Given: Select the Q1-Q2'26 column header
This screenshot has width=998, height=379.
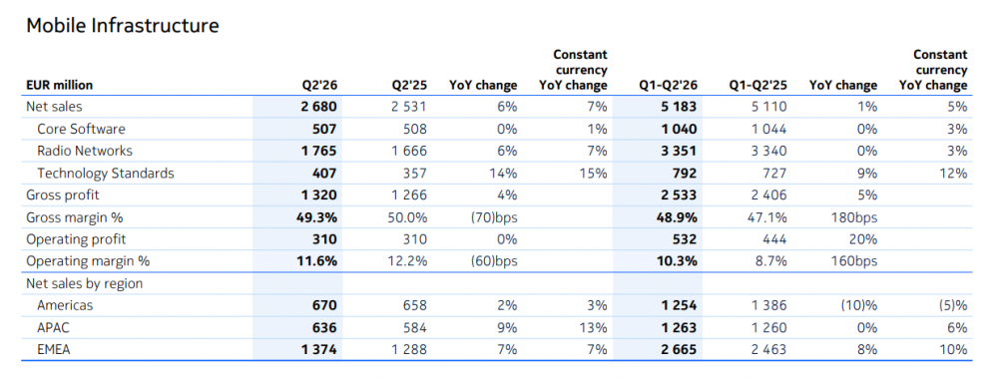Looking at the screenshot, I should [669, 85].
